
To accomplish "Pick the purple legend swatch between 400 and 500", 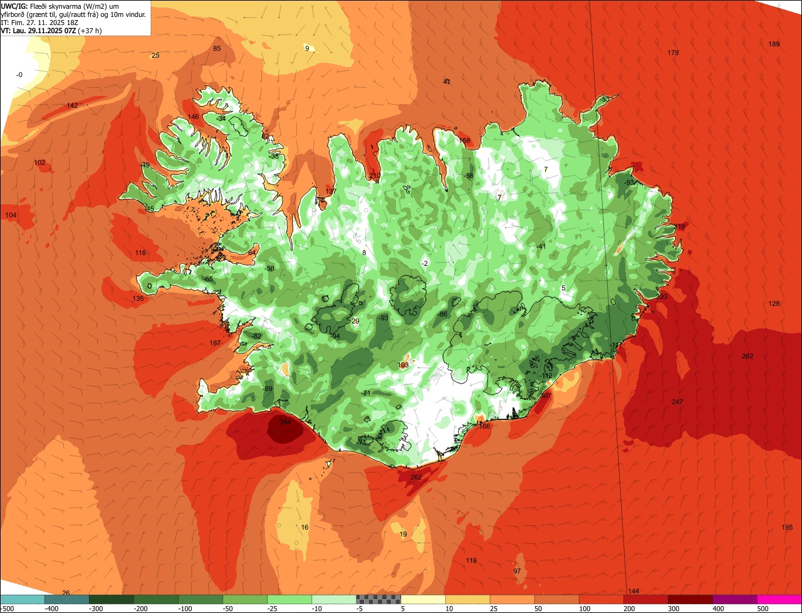I will [x=735, y=600].
